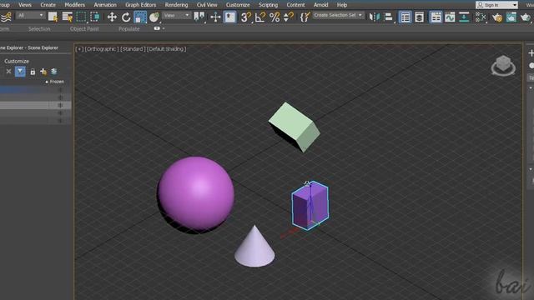Click Bind to Space Warp icon
Viewport: 534px width, 300px height.
6,17
